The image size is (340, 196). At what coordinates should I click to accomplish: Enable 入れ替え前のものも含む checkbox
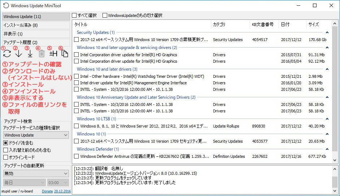[x=6, y=150]
